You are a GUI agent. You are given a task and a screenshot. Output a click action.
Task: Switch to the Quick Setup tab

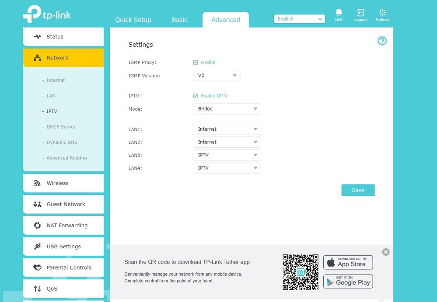(x=133, y=20)
